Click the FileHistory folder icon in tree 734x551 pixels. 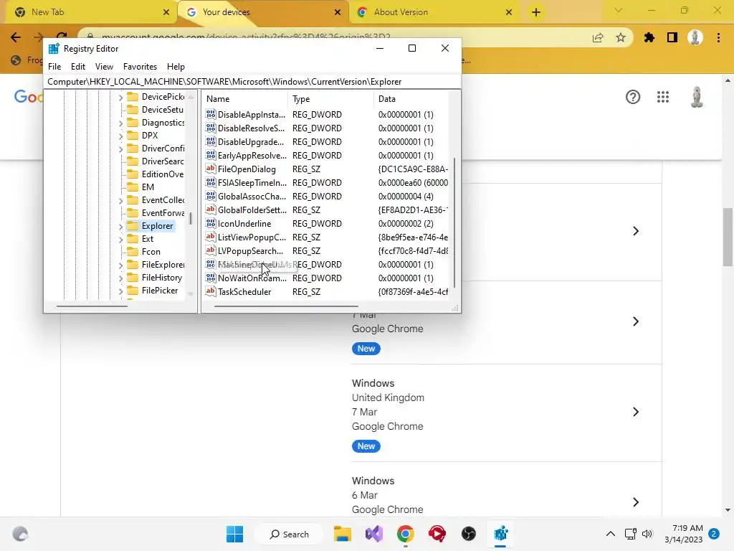click(x=133, y=278)
